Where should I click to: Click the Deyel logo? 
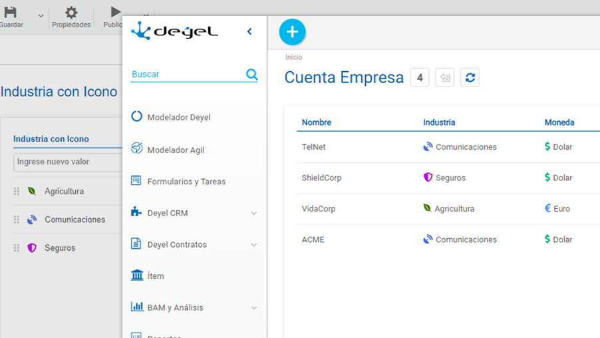tap(174, 31)
